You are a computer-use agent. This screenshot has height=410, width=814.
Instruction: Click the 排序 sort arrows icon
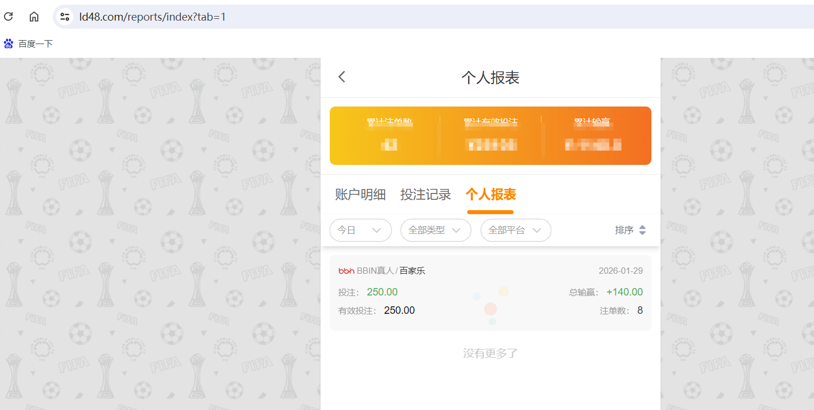pos(642,230)
